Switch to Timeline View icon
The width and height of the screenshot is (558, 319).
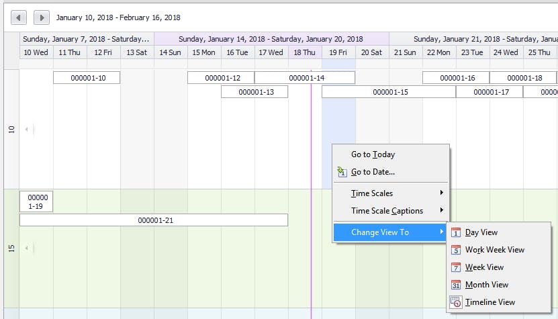456,302
